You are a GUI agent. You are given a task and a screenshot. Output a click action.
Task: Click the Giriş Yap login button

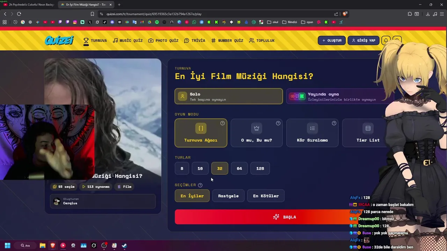pos(363,40)
